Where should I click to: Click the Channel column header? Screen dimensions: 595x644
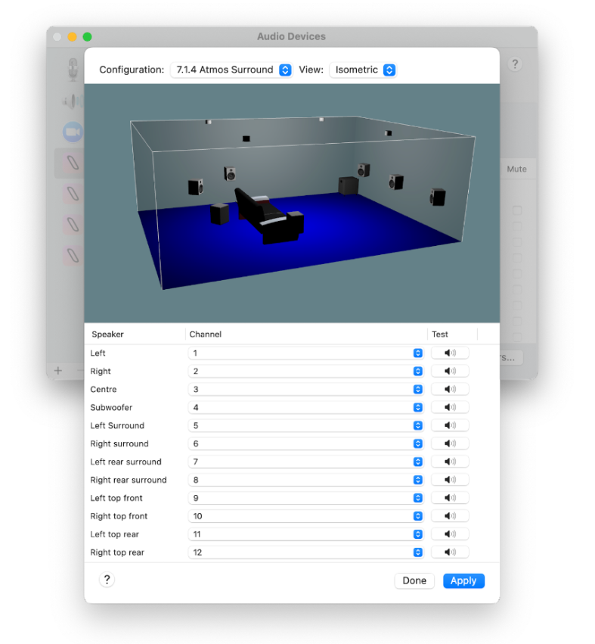205,334
